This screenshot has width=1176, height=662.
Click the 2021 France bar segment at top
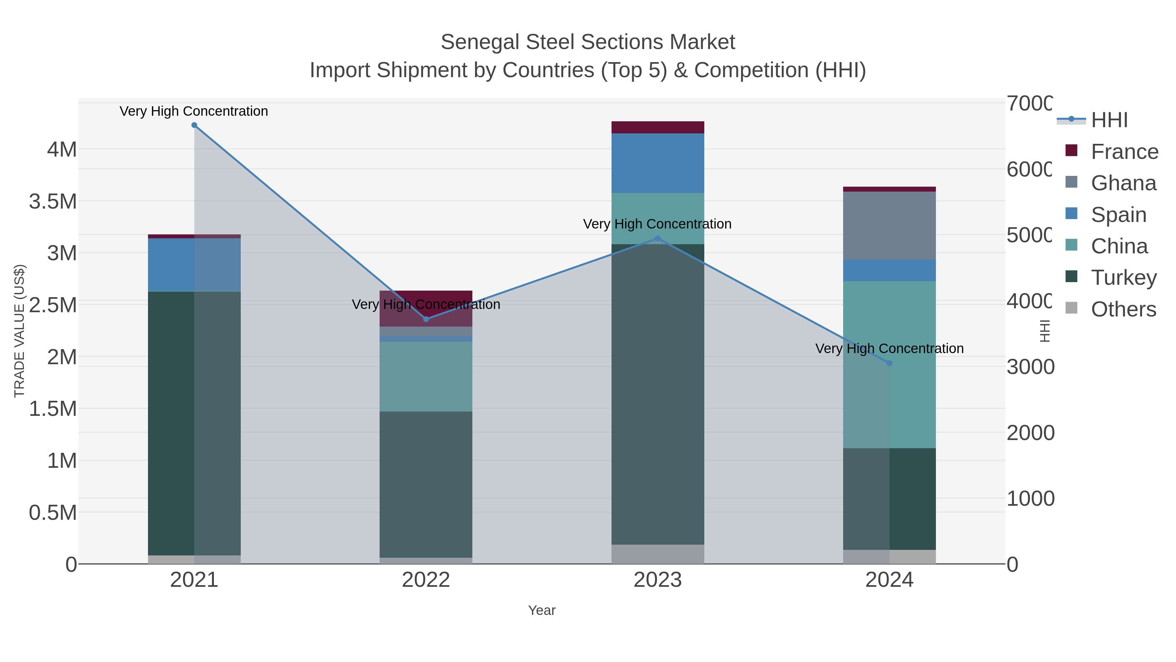tap(194, 236)
